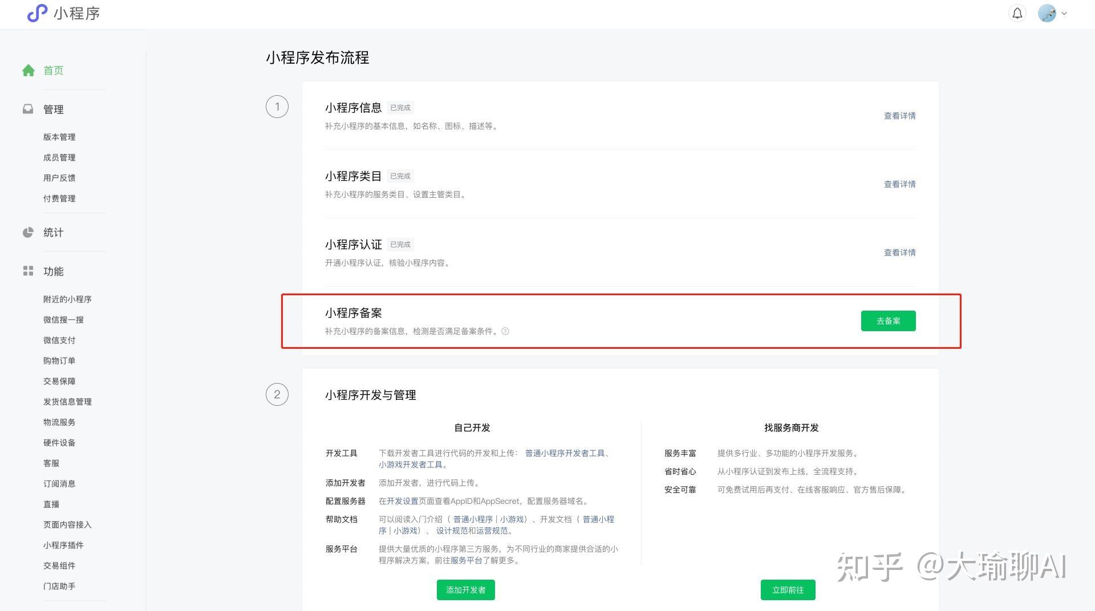Expand the account dropdown beside the avatar
This screenshot has height=611, width=1095.
point(1064,13)
